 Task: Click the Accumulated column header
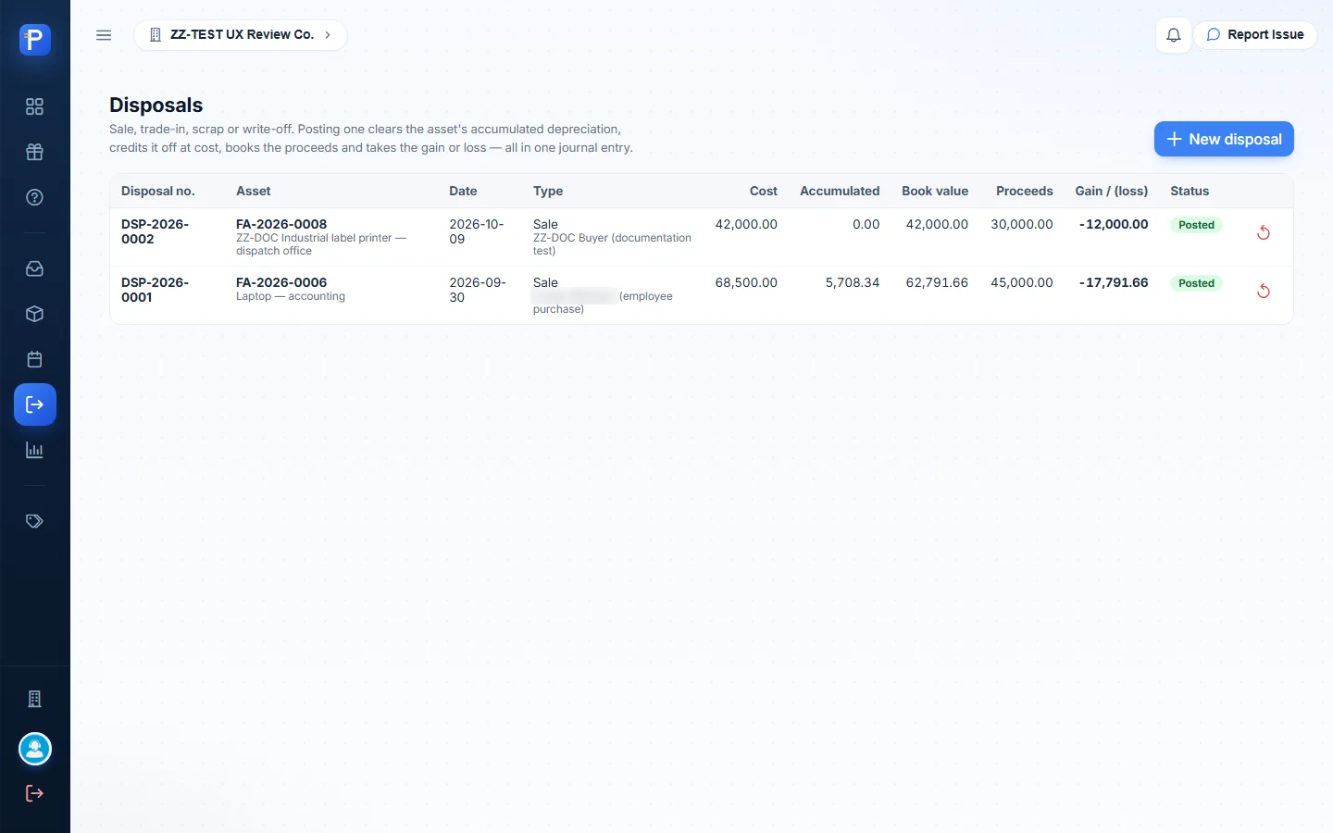point(840,191)
